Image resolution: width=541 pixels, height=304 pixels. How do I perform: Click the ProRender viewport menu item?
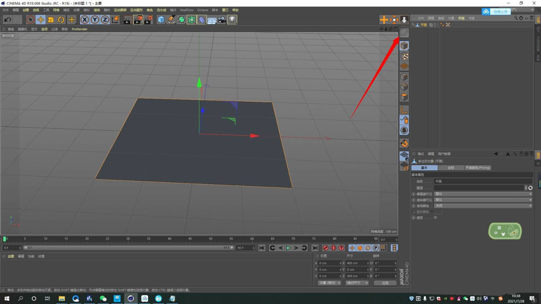[79, 29]
